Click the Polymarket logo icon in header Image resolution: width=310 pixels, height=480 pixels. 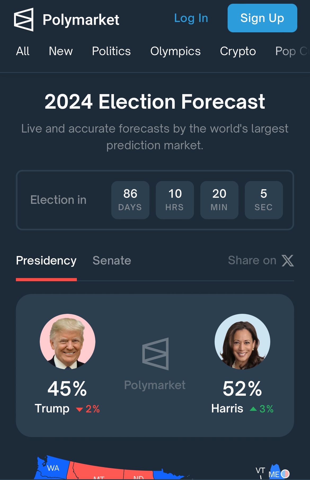(x=24, y=20)
